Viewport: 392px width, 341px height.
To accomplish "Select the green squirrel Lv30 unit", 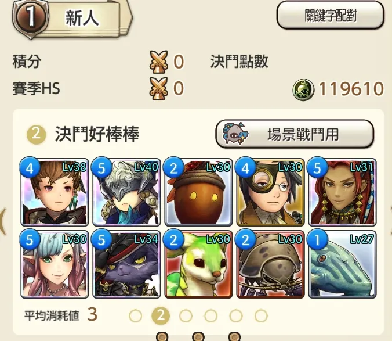I will coord(198,264).
